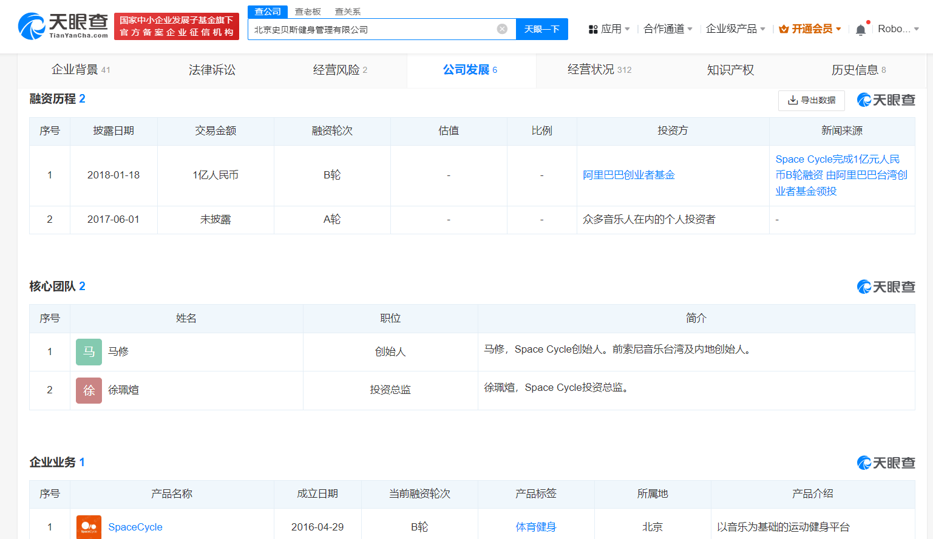933x539 pixels.
Task: Click the 创始人 position cell
Action: click(390, 351)
